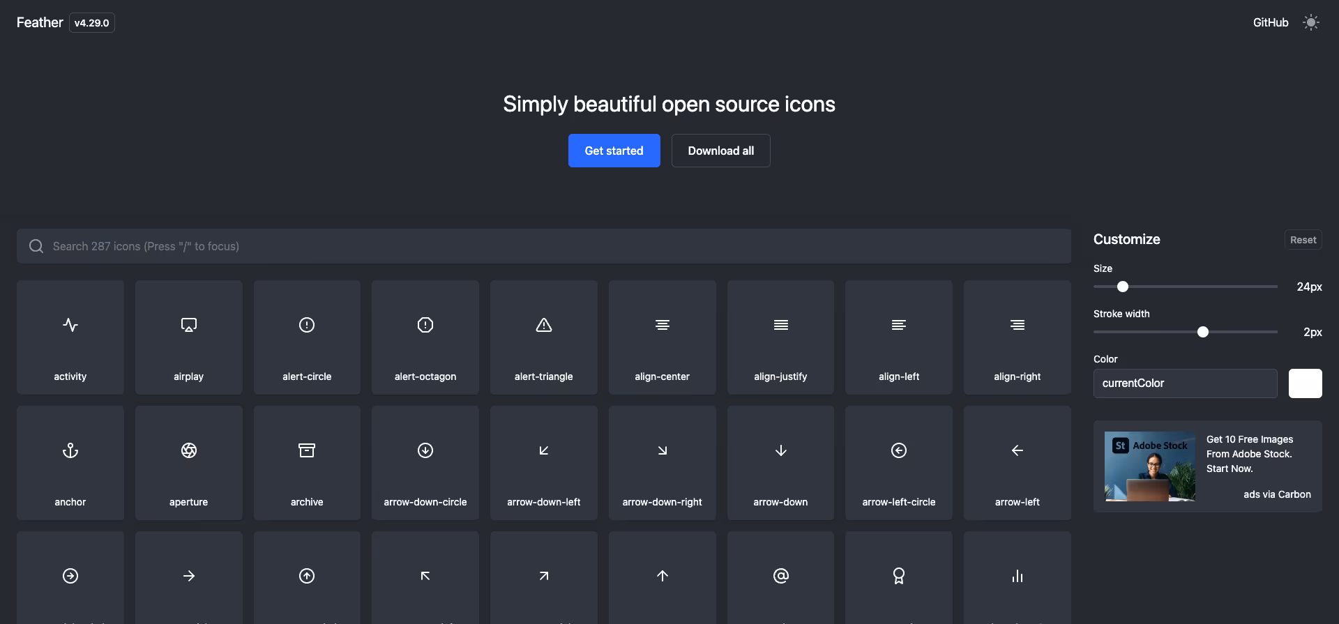Open the anchor icon card
Screen dimensions: 1339x624
[x=70, y=463]
